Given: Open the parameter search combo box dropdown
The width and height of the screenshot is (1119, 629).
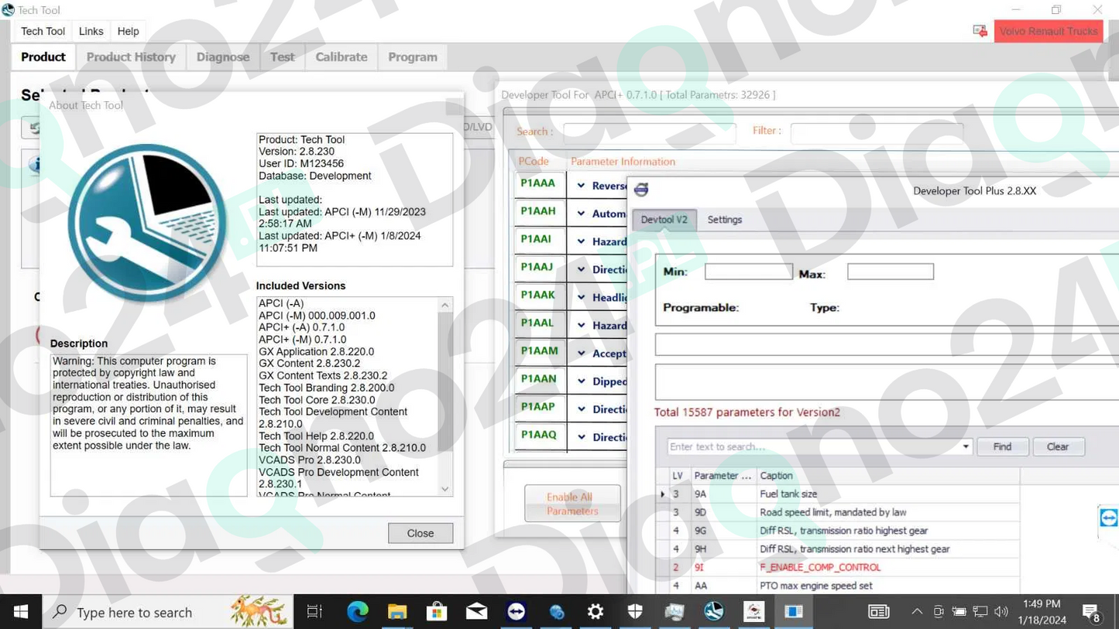Looking at the screenshot, I should 965,446.
